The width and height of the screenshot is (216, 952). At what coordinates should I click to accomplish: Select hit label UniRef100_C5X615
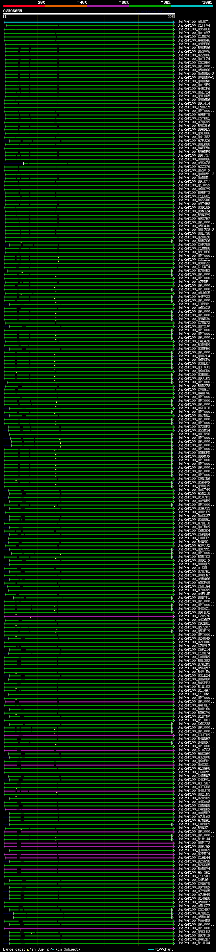(x=193, y=107)
